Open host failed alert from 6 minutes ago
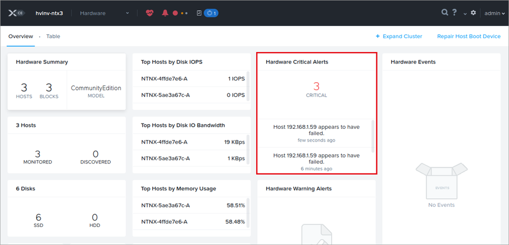 tap(317, 162)
